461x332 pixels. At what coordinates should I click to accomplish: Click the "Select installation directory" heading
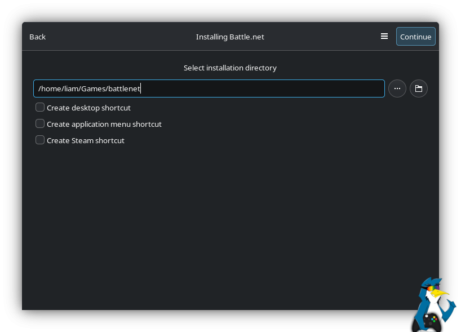click(230, 68)
